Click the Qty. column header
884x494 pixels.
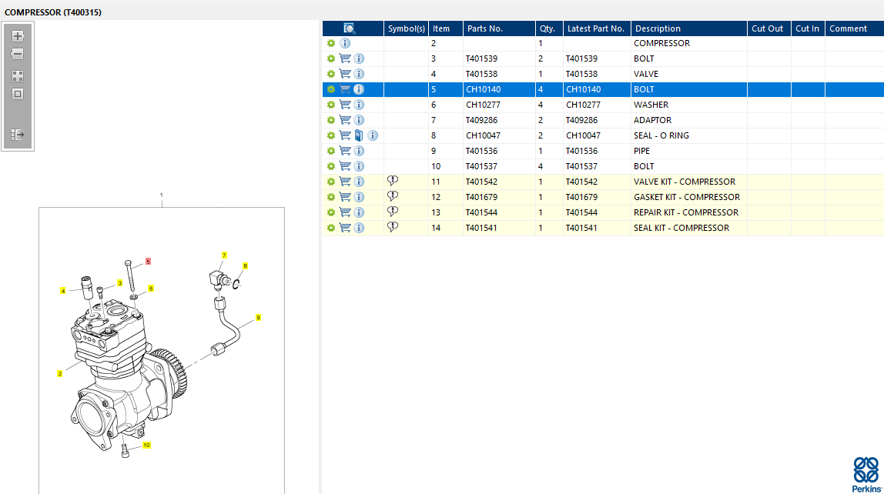point(547,28)
